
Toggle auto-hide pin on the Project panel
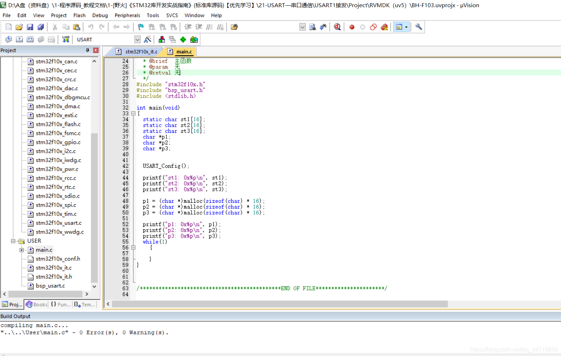[88, 50]
